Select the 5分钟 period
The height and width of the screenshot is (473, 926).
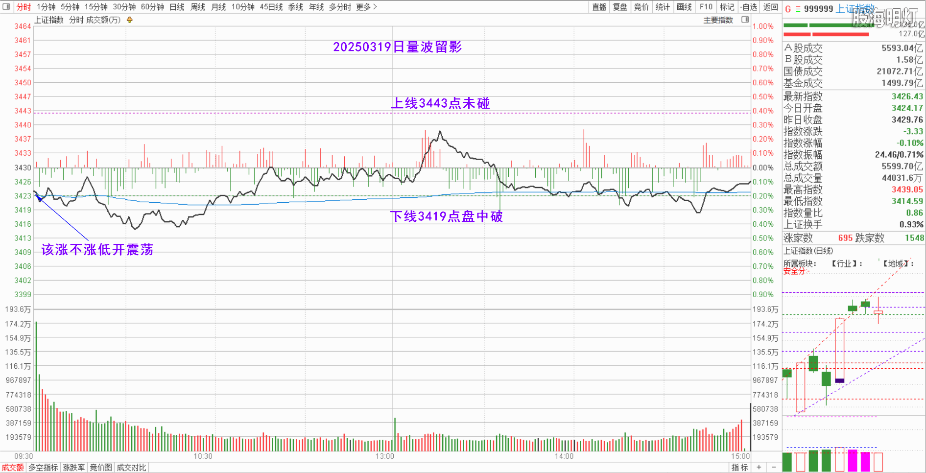(70, 7)
